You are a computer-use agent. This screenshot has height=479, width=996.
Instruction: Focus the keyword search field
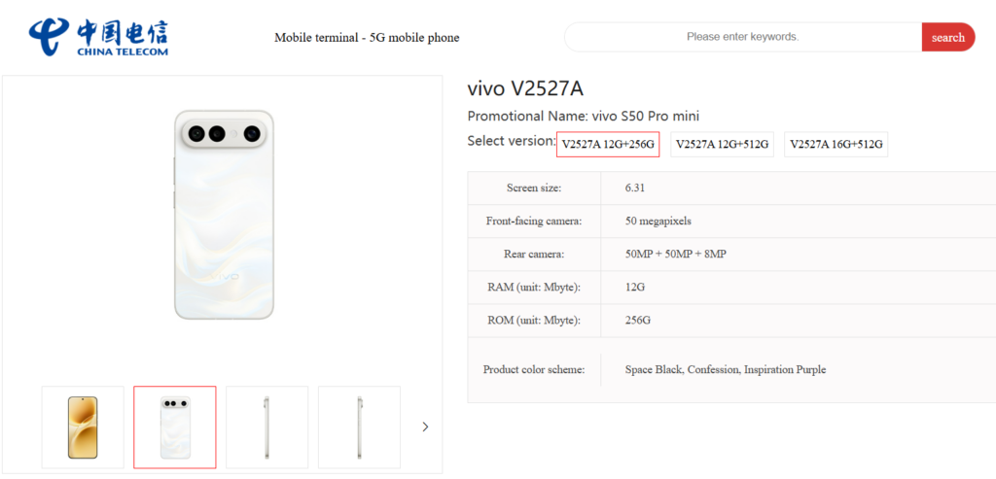(x=742, y=37)
